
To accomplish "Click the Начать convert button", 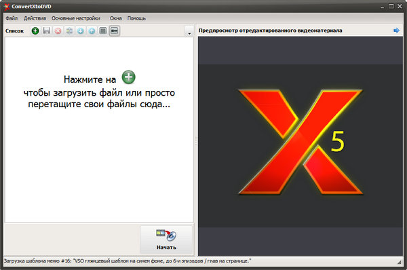I will (166, 239).
